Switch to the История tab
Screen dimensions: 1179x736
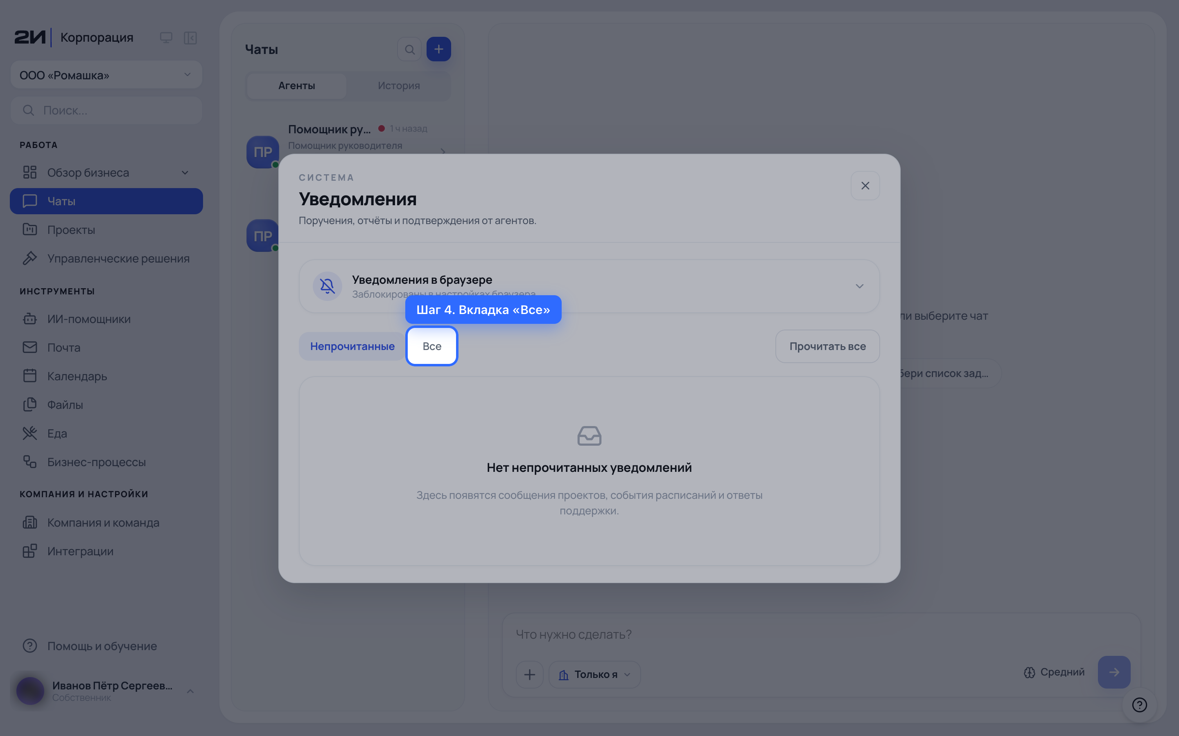tap(398, 86)
